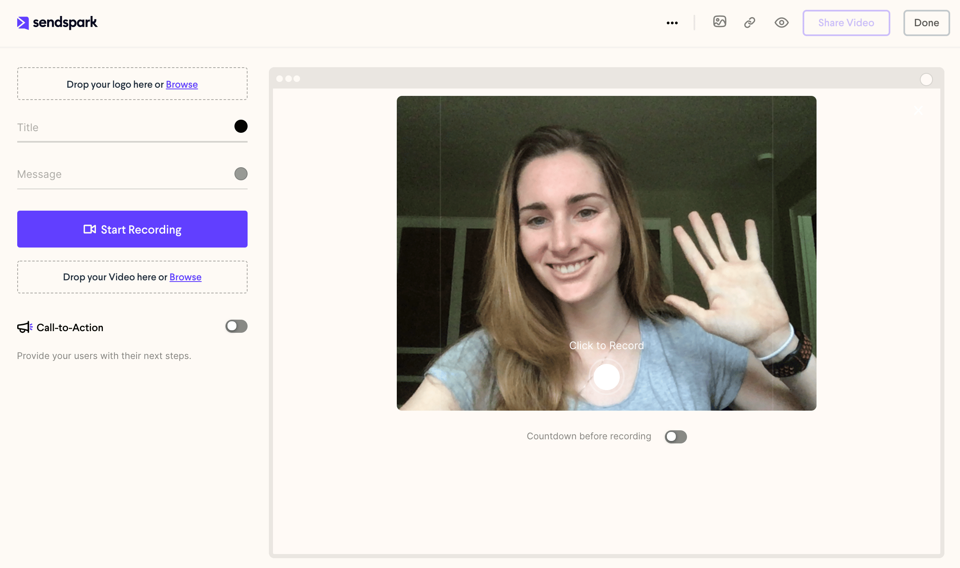Click the Start Recording button

[132, 229]
